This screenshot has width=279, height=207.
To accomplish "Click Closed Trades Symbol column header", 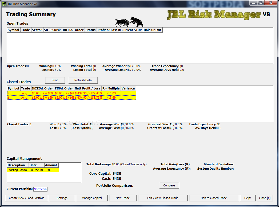I will click(13, 88).
